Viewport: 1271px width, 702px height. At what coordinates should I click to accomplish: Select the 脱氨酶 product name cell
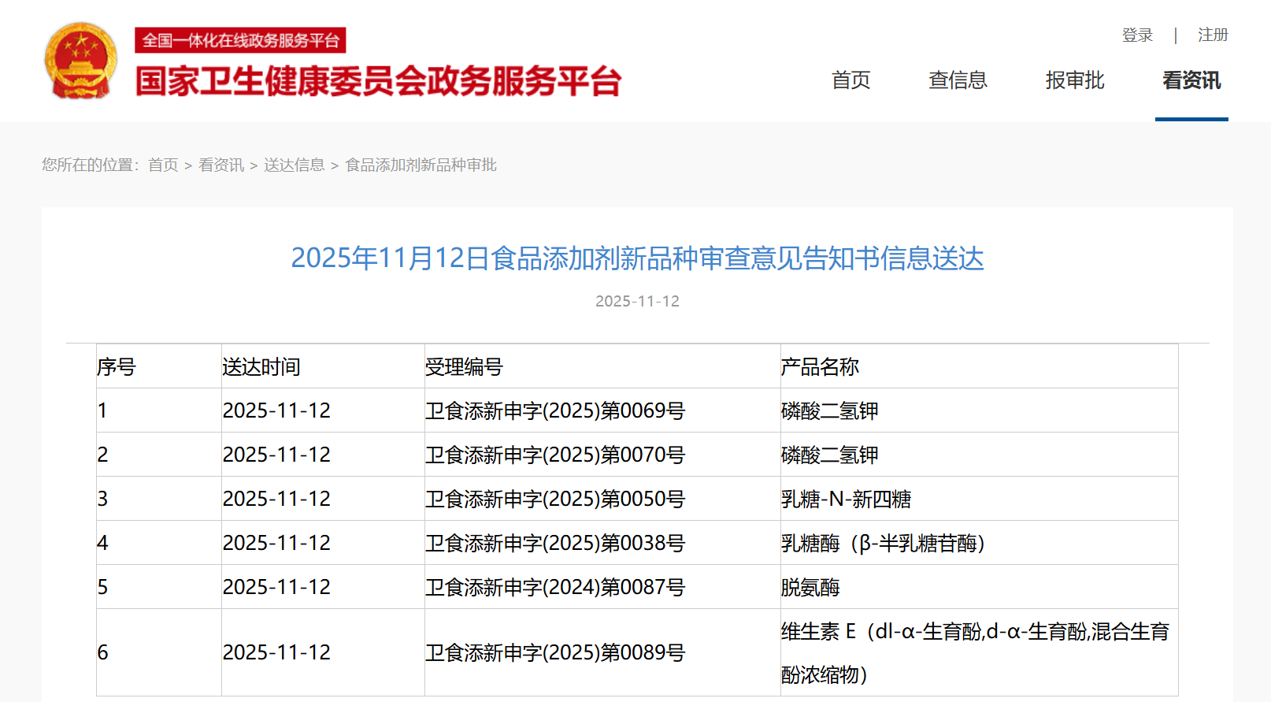click(810, 588)
